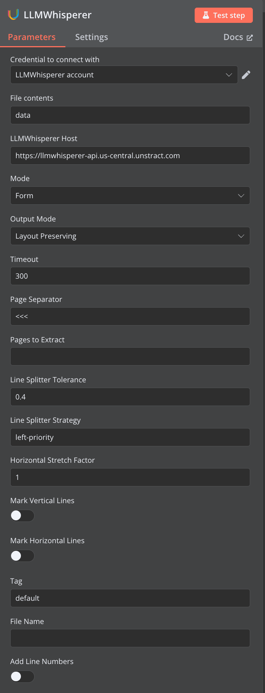Switch to the Settings tab
This screenshot has height=693, width=265.
pyautogui.click(x=91, y=37)
